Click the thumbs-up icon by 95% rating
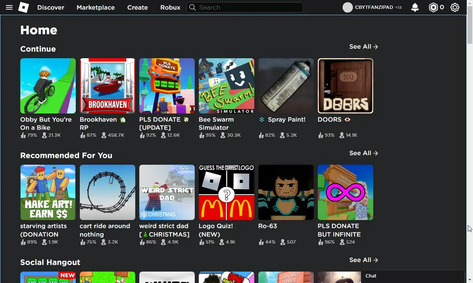Screen dimensions: 473x283 click(x=202, y=135)
